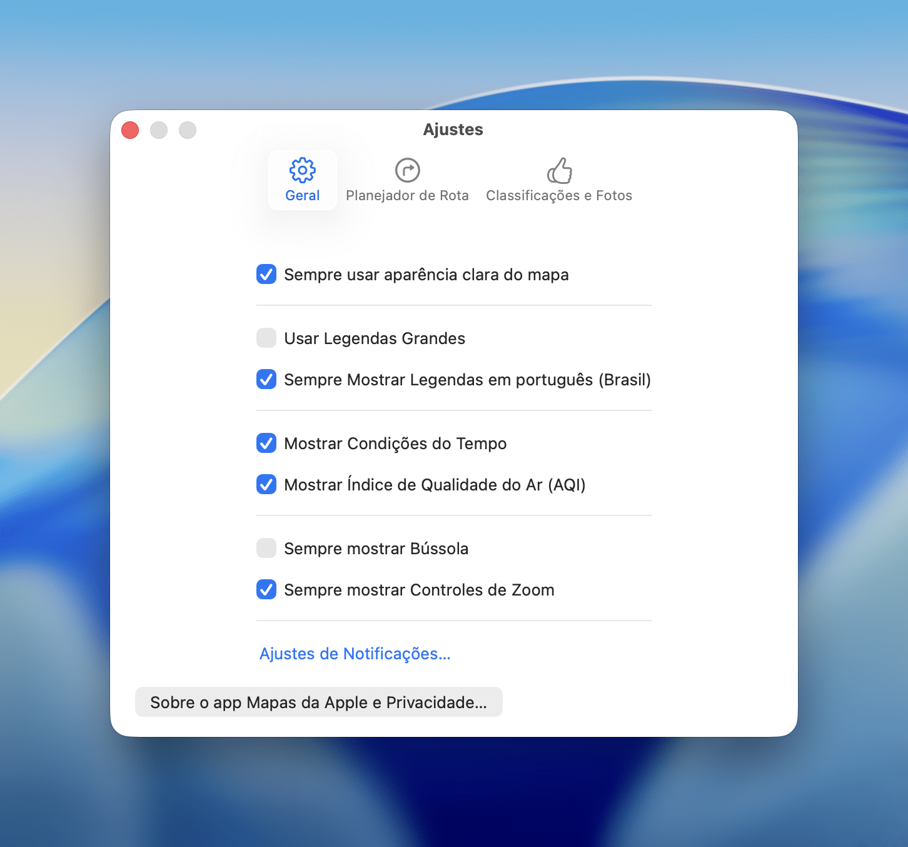The image size is (908, 847).
Task: Click 'Sobre o app Mapas da Apple e Privacidade...' button
Action: tap(318, 702)
